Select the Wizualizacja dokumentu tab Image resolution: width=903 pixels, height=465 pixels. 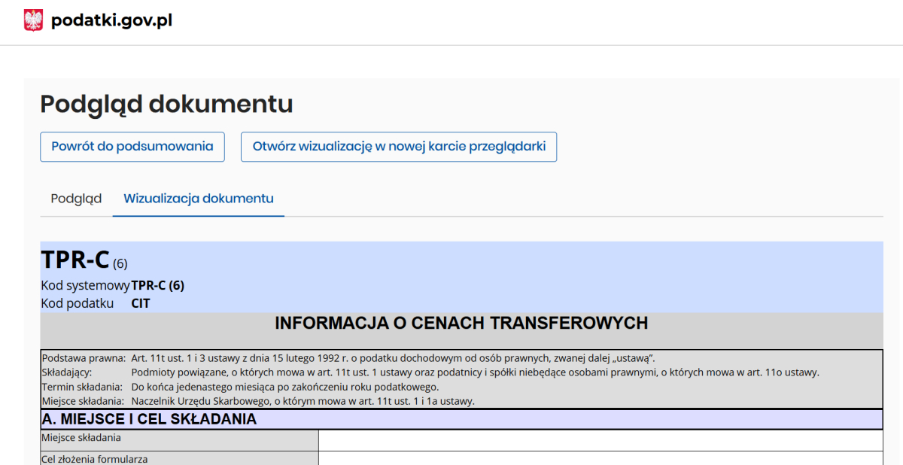pyautogui.click(x=199, y=199)
